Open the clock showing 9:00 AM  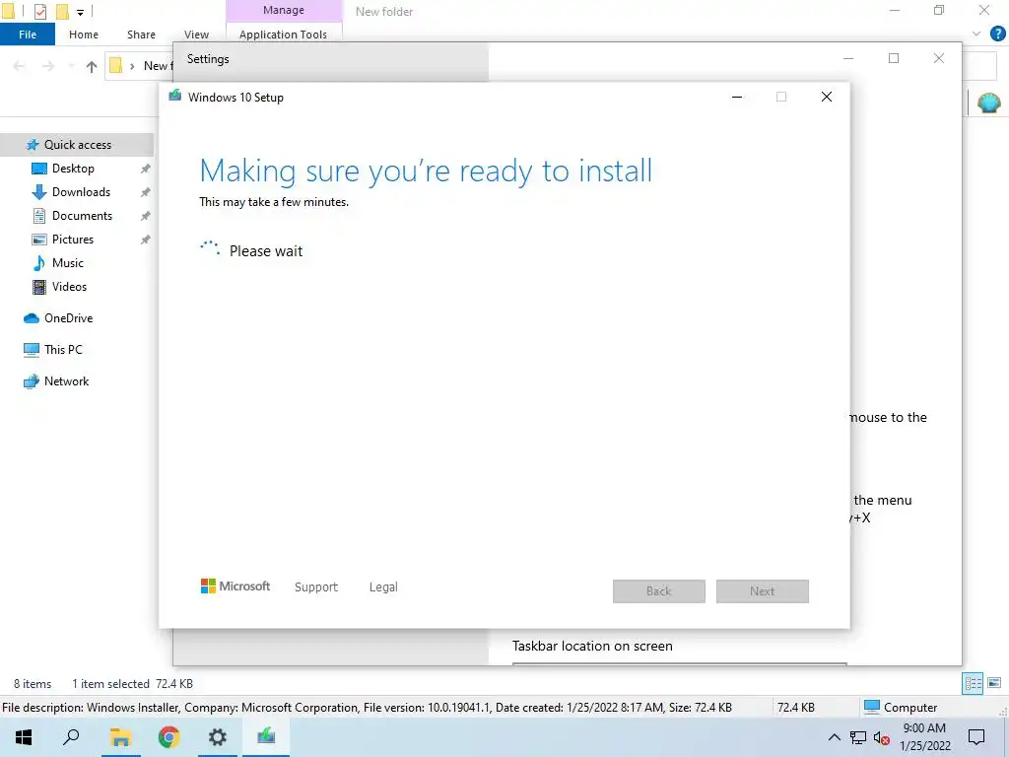(924, 737)
